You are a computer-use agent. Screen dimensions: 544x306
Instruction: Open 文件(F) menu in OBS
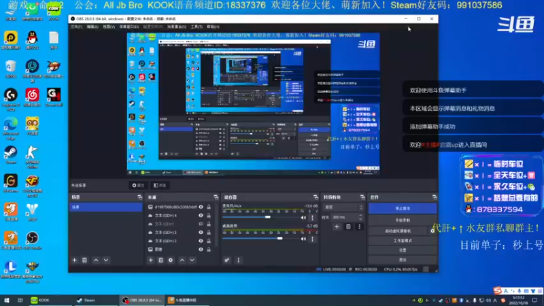click(x=76, y=27)
